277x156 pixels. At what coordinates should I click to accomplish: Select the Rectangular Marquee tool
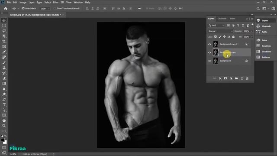click(4, 26)
